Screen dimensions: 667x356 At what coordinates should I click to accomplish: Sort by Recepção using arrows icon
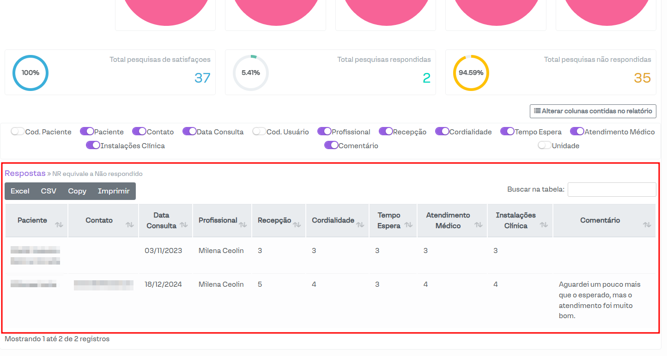pos(297,225)
